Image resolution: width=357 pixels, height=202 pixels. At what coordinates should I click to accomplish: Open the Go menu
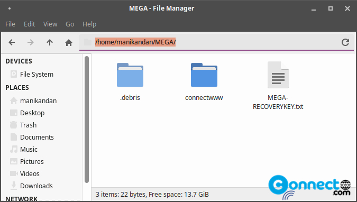click(x=70, y=24)
